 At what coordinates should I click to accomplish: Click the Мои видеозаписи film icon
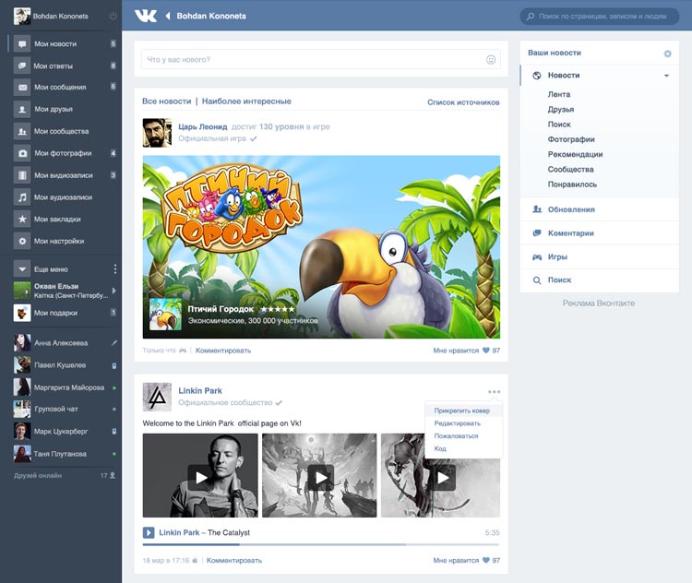point(22,175)
